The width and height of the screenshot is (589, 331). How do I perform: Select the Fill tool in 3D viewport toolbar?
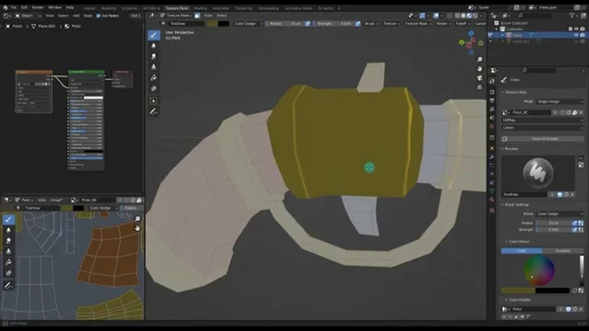coord(154,77)
